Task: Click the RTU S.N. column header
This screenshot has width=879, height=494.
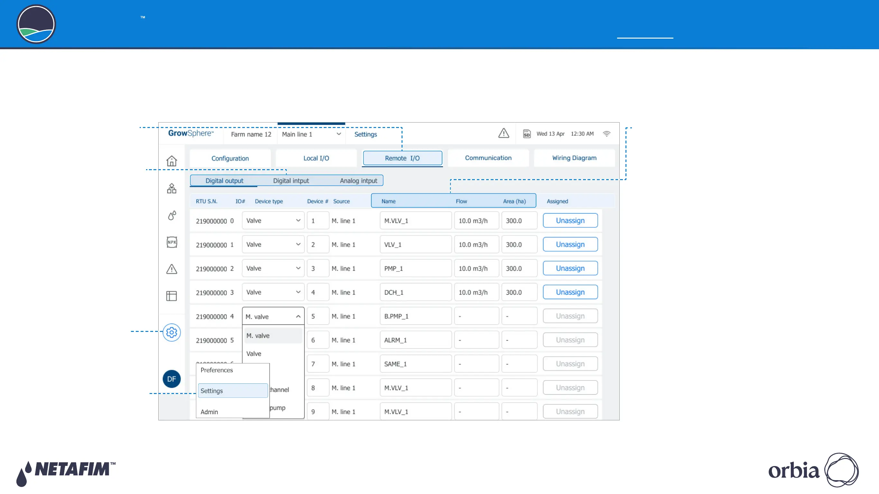Action: pyautogui.click(x=207, y=201)
